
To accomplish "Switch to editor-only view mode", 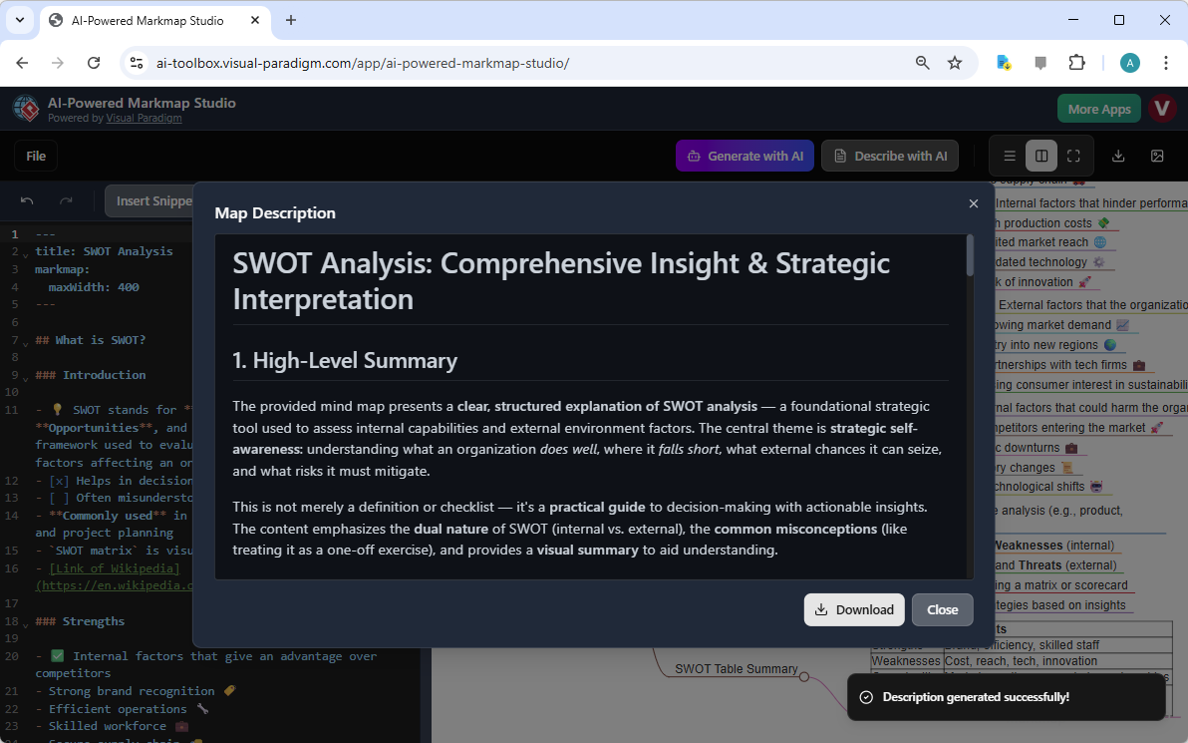I will (x=1010, y=156).
